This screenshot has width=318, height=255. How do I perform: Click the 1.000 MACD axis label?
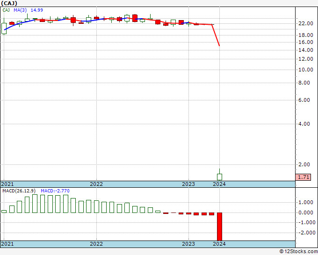tap(306, 202)
